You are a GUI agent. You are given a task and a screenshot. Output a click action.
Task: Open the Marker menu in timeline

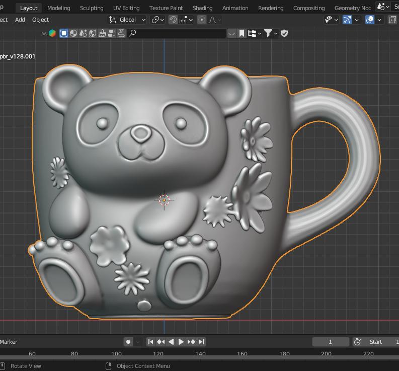point(9,342)
